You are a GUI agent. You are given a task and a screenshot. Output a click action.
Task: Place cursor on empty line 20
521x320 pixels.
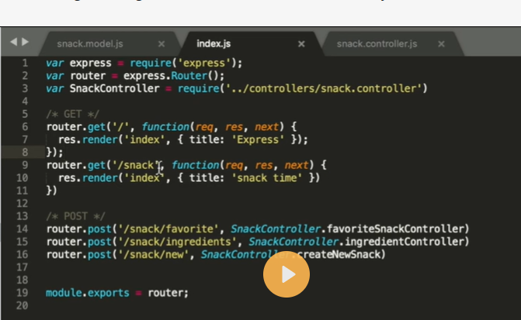(x=155, y=305)
